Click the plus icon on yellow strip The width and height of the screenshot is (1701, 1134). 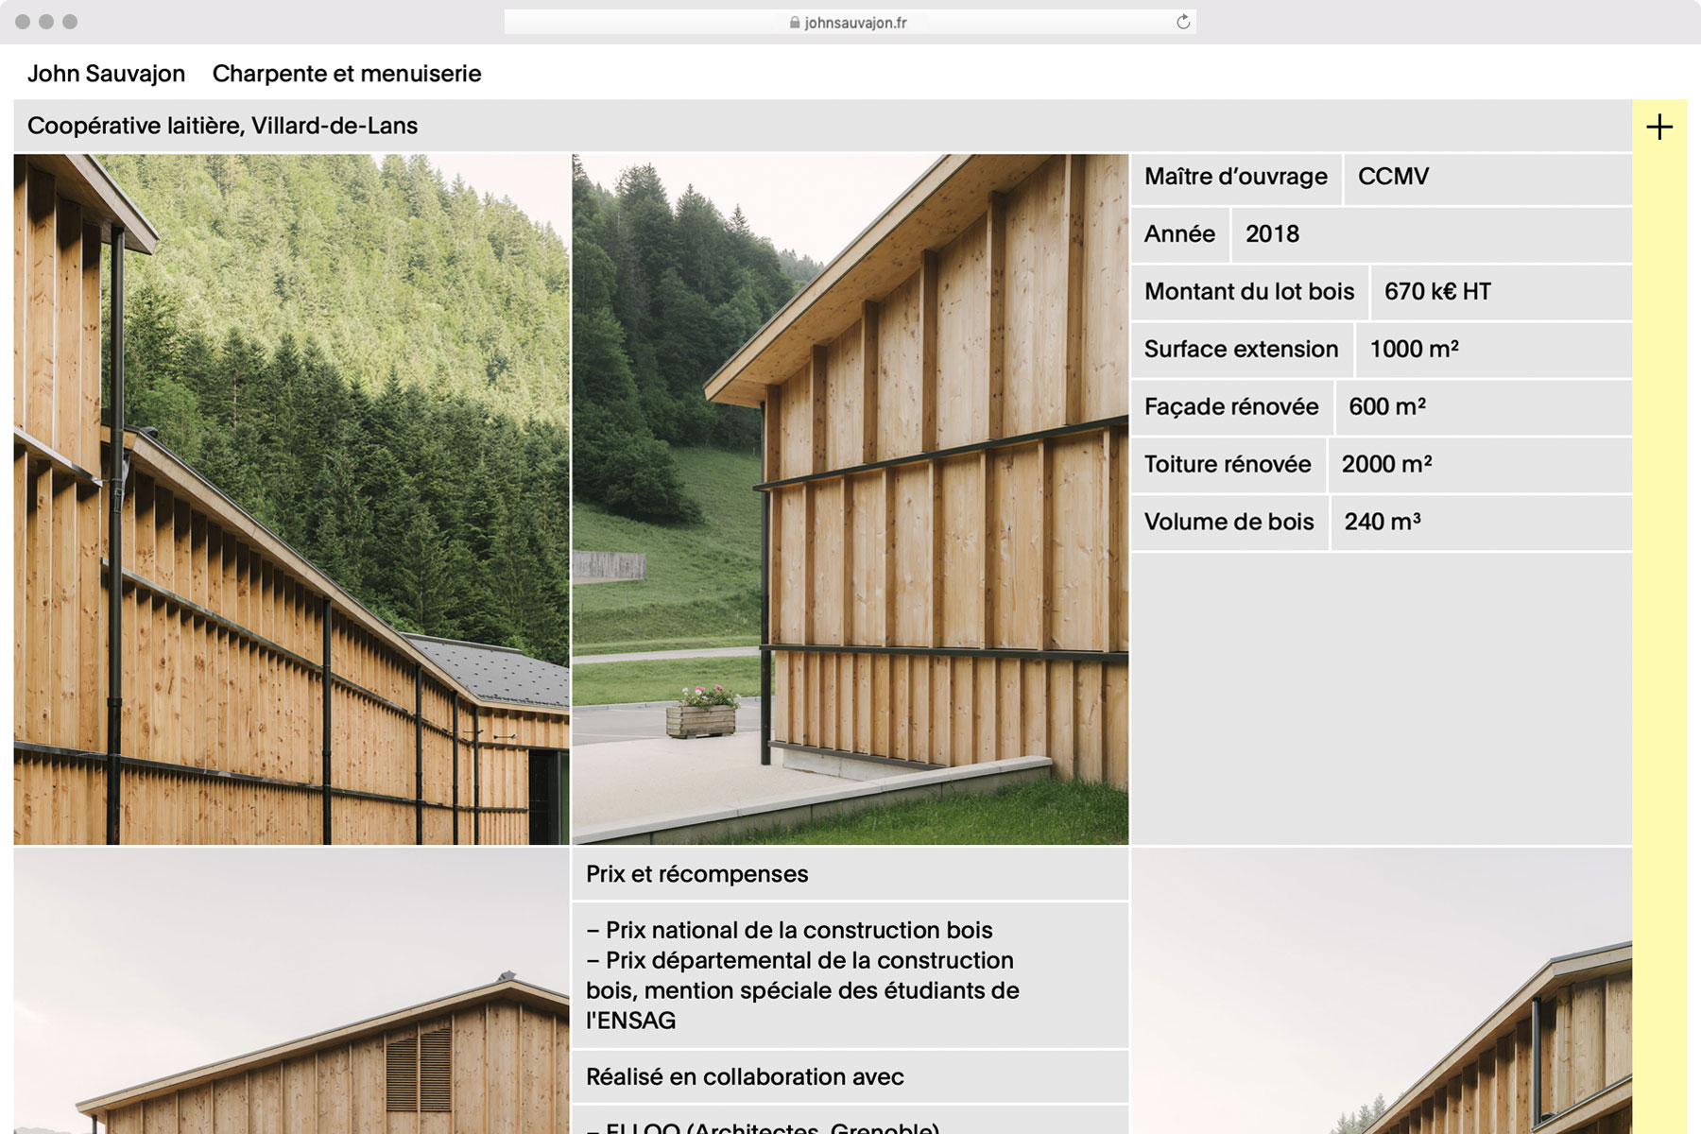[x=1658, y=127]
